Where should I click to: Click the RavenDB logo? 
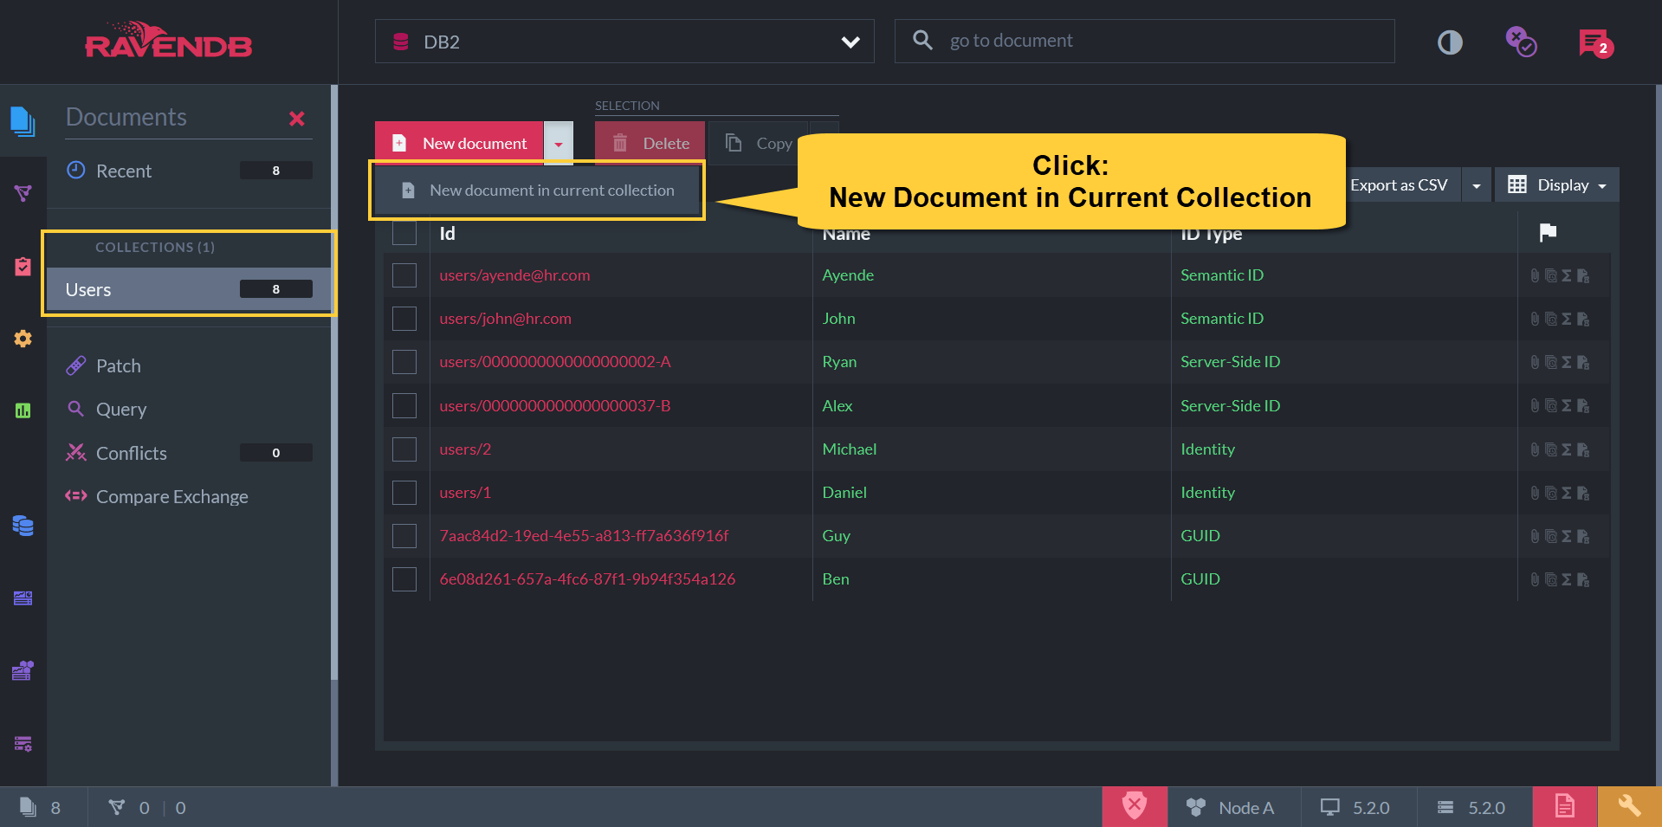[169, 41]
